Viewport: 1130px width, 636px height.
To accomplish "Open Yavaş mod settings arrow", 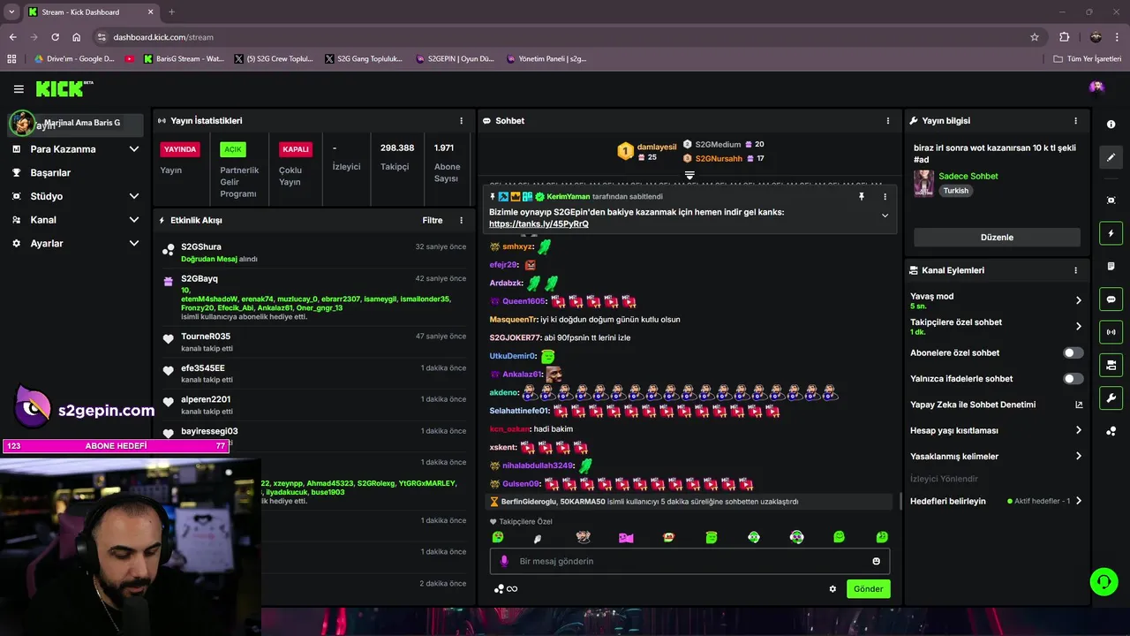I will click(x=1078, y=300).
